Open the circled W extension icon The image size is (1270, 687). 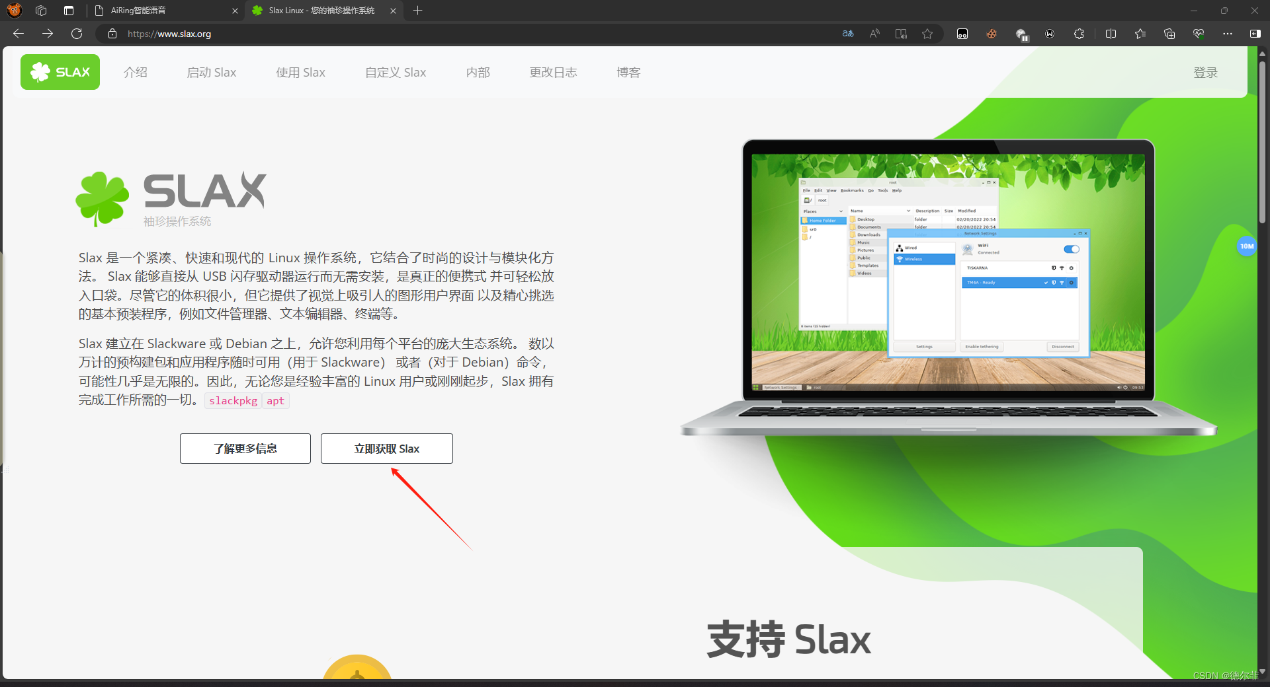[1050, 34]
